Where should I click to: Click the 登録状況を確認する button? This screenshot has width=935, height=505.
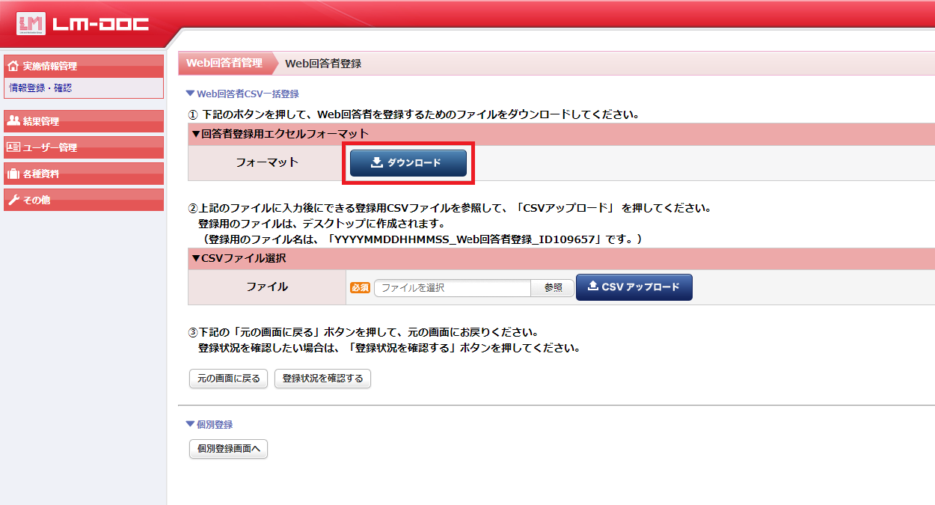point(322,379)
